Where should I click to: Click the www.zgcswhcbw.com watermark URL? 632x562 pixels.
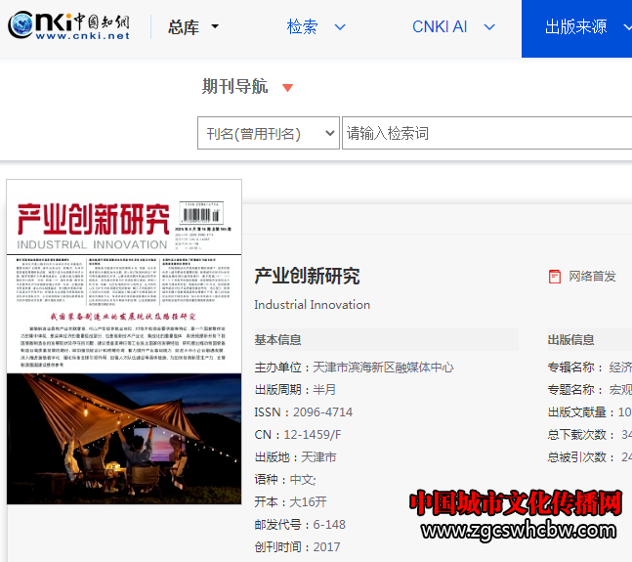522,532
